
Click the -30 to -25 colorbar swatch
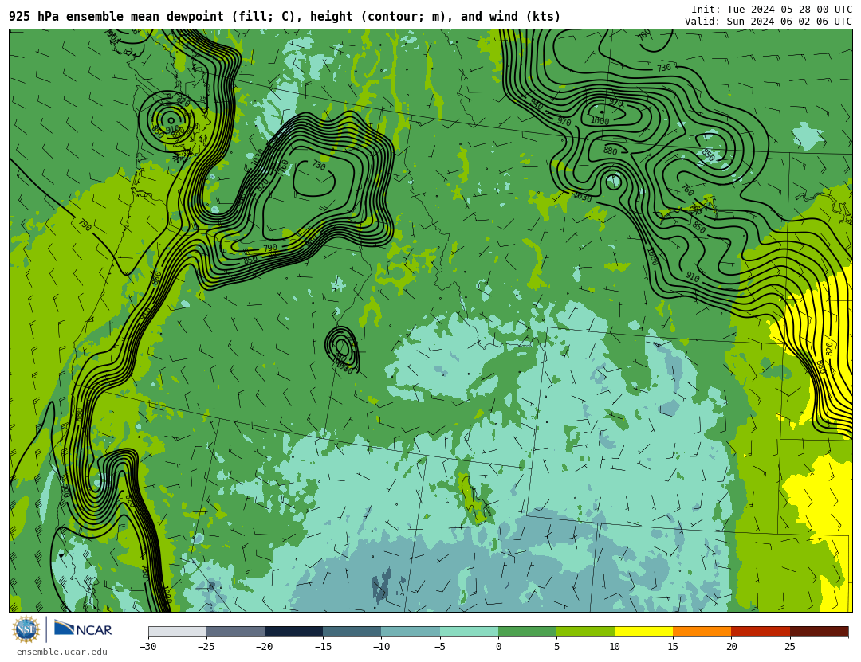177,631
